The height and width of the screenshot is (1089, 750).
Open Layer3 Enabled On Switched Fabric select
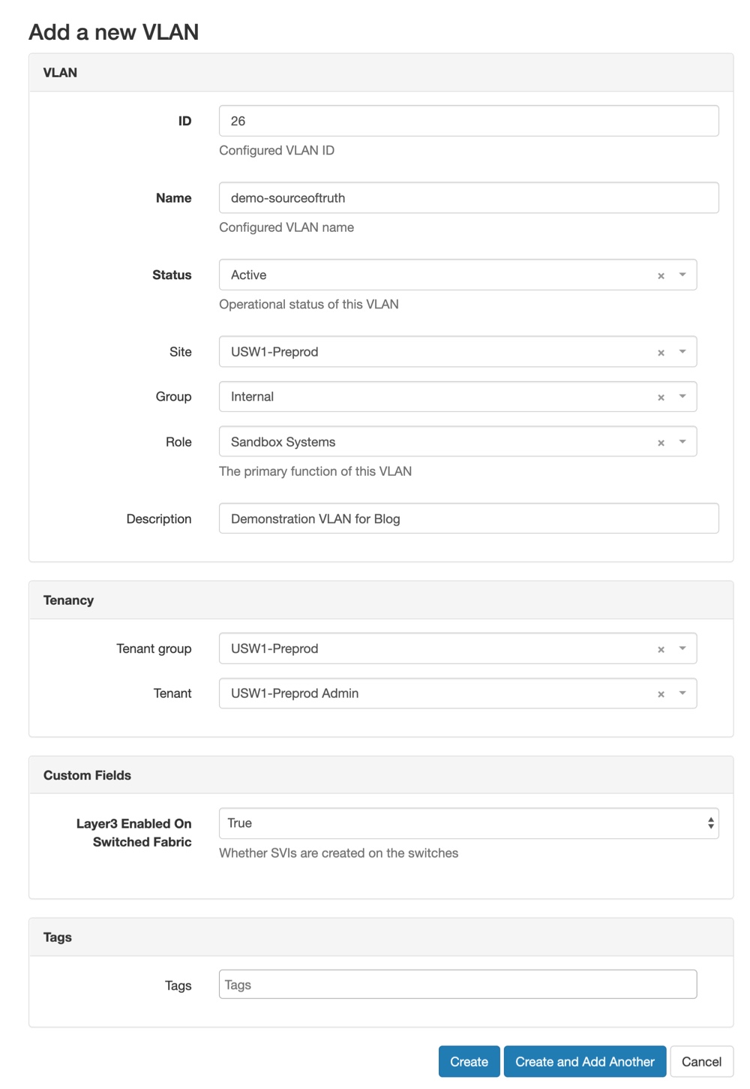[468, 823]
